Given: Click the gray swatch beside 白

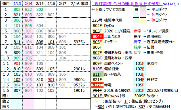Looking at the screenshot, I should click(x=143, y=9).
